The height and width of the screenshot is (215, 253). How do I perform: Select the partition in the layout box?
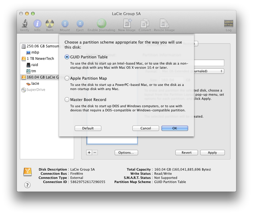click(112, 140)
